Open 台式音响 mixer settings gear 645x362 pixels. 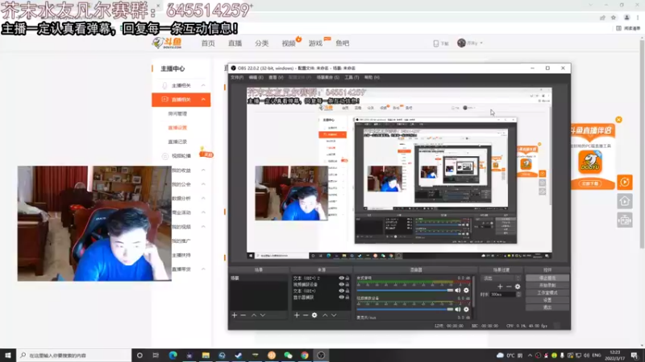point(466,290)
